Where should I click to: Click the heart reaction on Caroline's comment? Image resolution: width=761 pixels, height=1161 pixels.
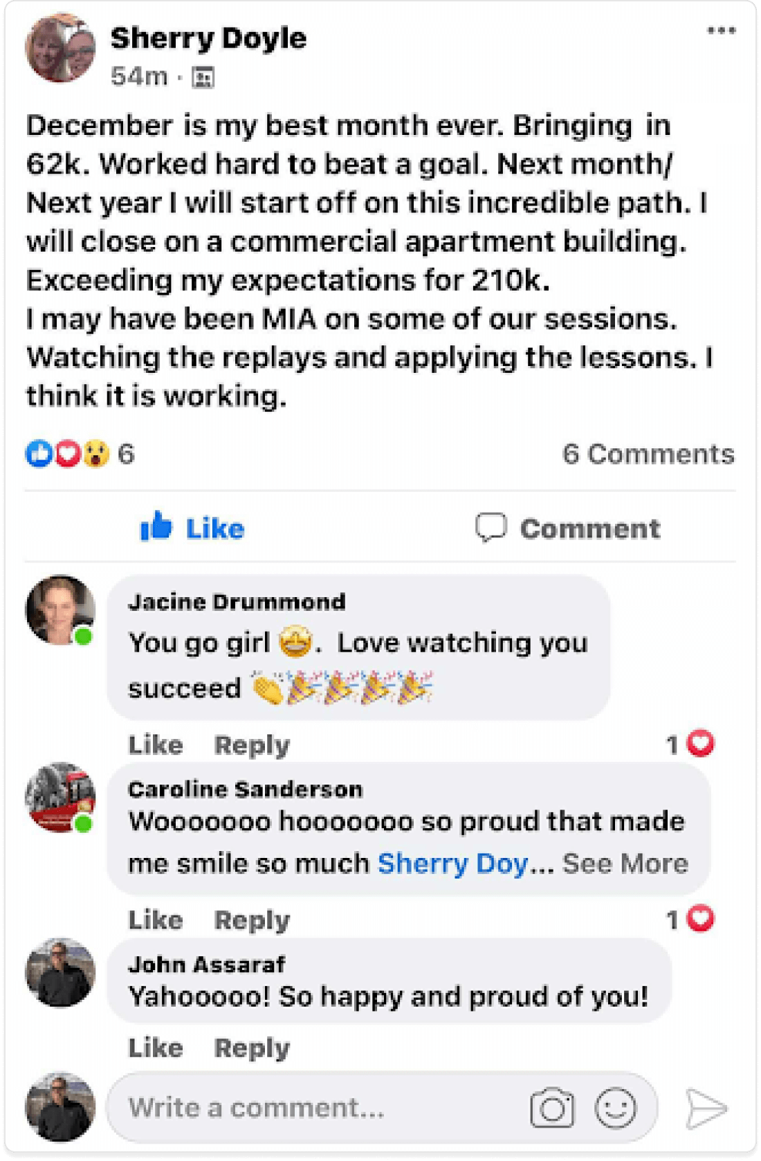pyautogui.click(x=701, y=919)
